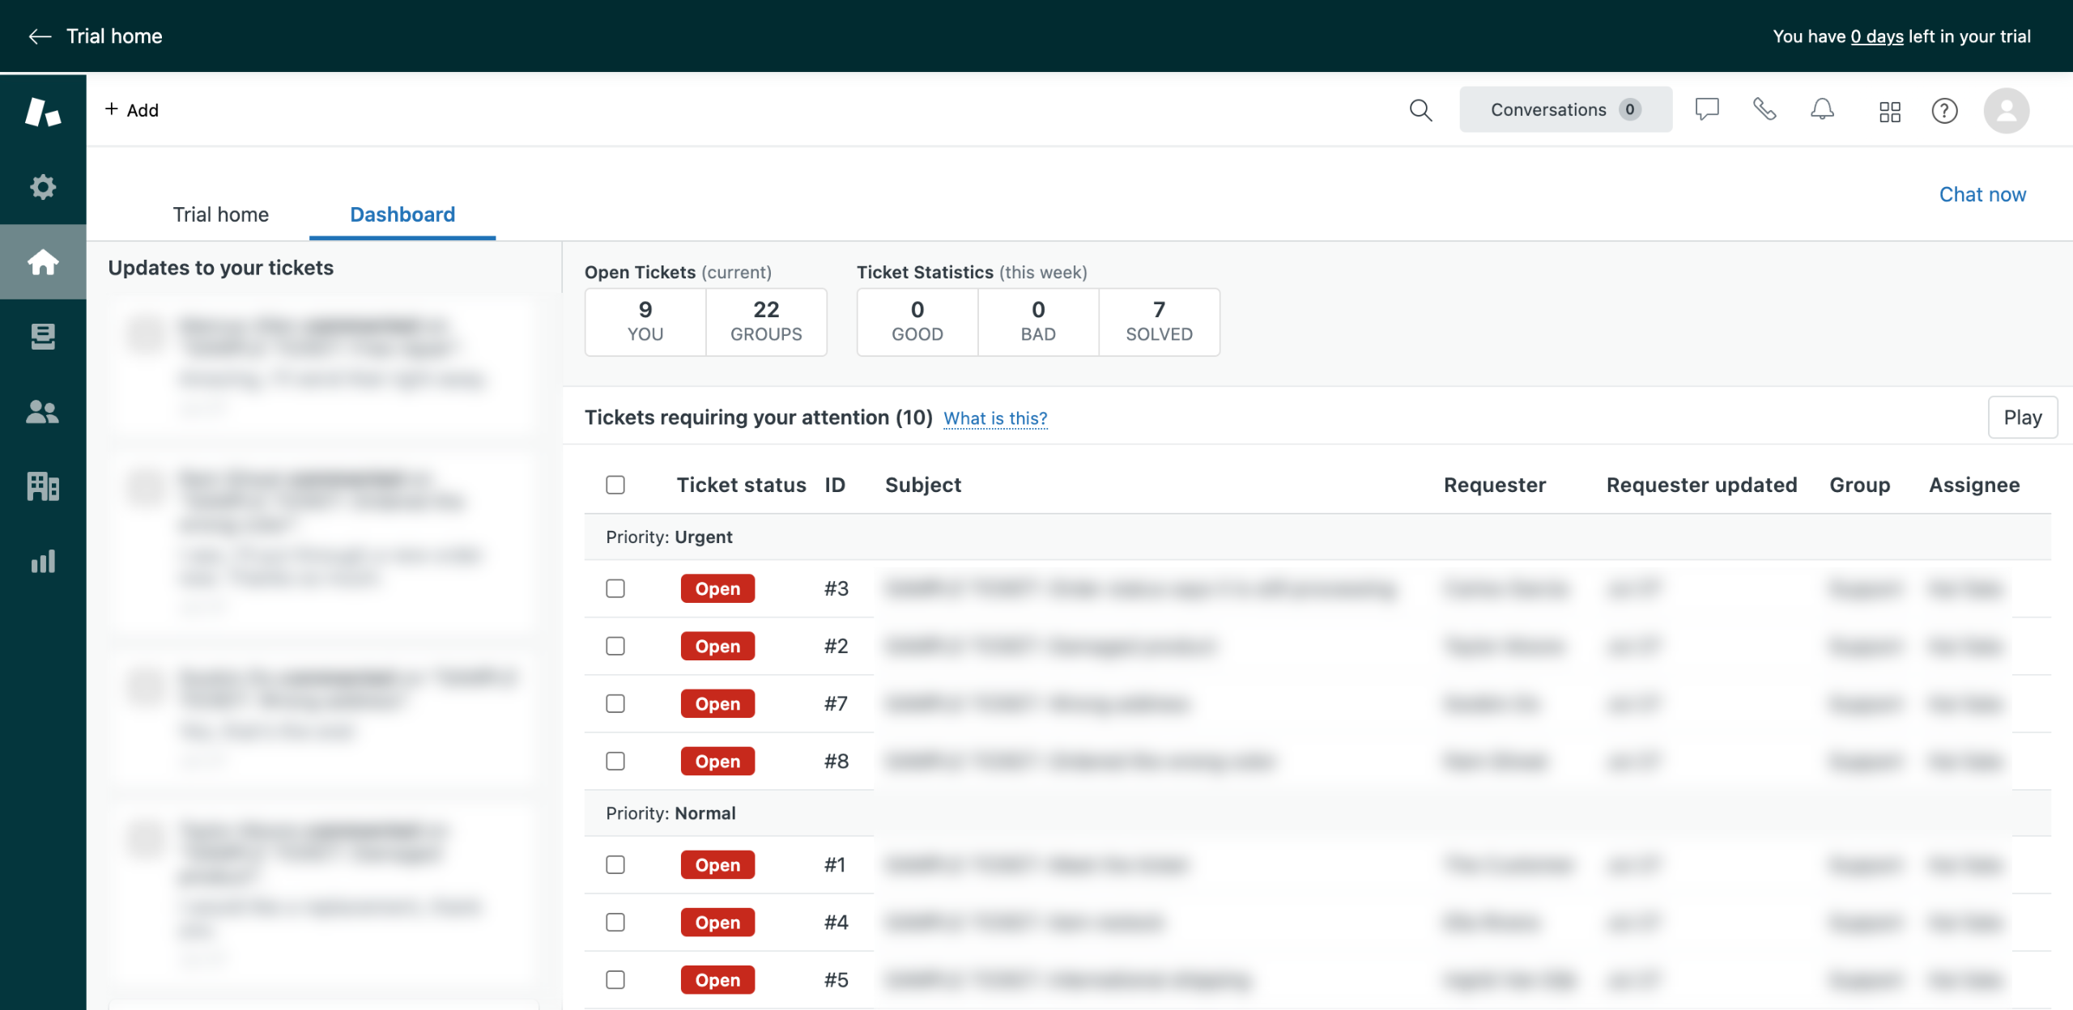This screenshot has height=1010, width=2073.
Task: Open the notifications bell icon
Action: tap(1822, 109)
